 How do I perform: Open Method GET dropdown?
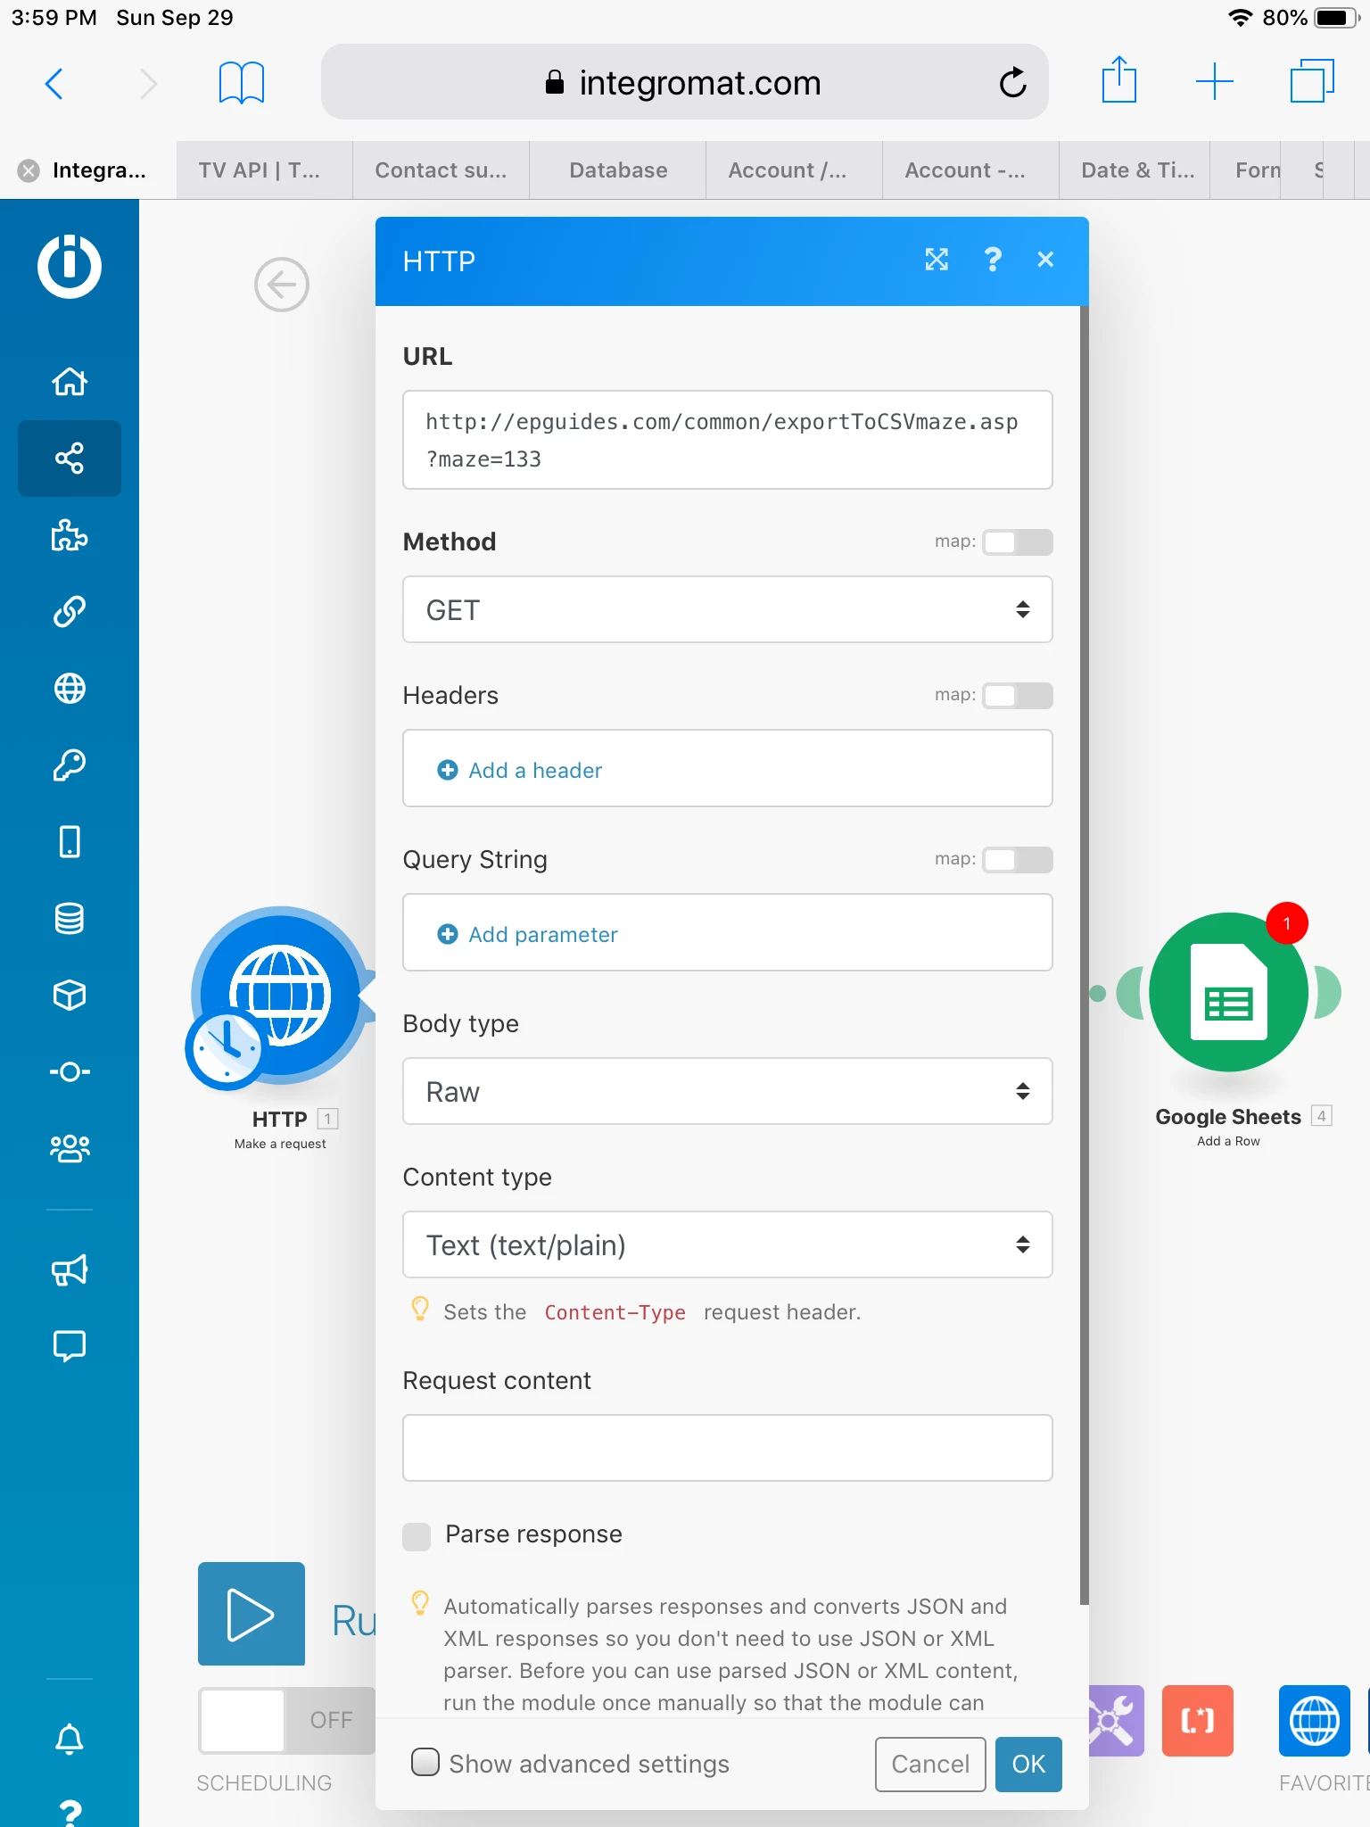click(728, 609)
